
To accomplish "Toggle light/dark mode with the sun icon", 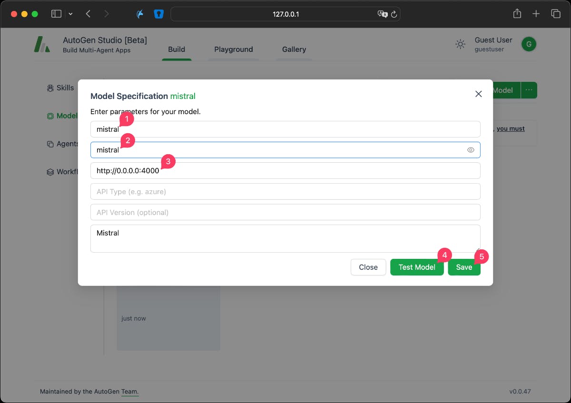I will [460, 45].
